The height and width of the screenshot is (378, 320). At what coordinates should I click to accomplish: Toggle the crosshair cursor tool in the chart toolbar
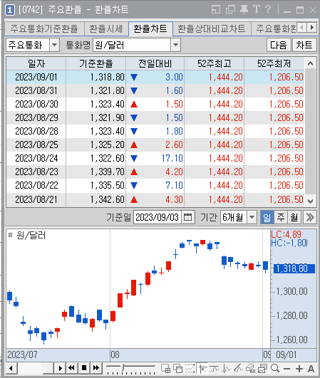coord(202,369)
